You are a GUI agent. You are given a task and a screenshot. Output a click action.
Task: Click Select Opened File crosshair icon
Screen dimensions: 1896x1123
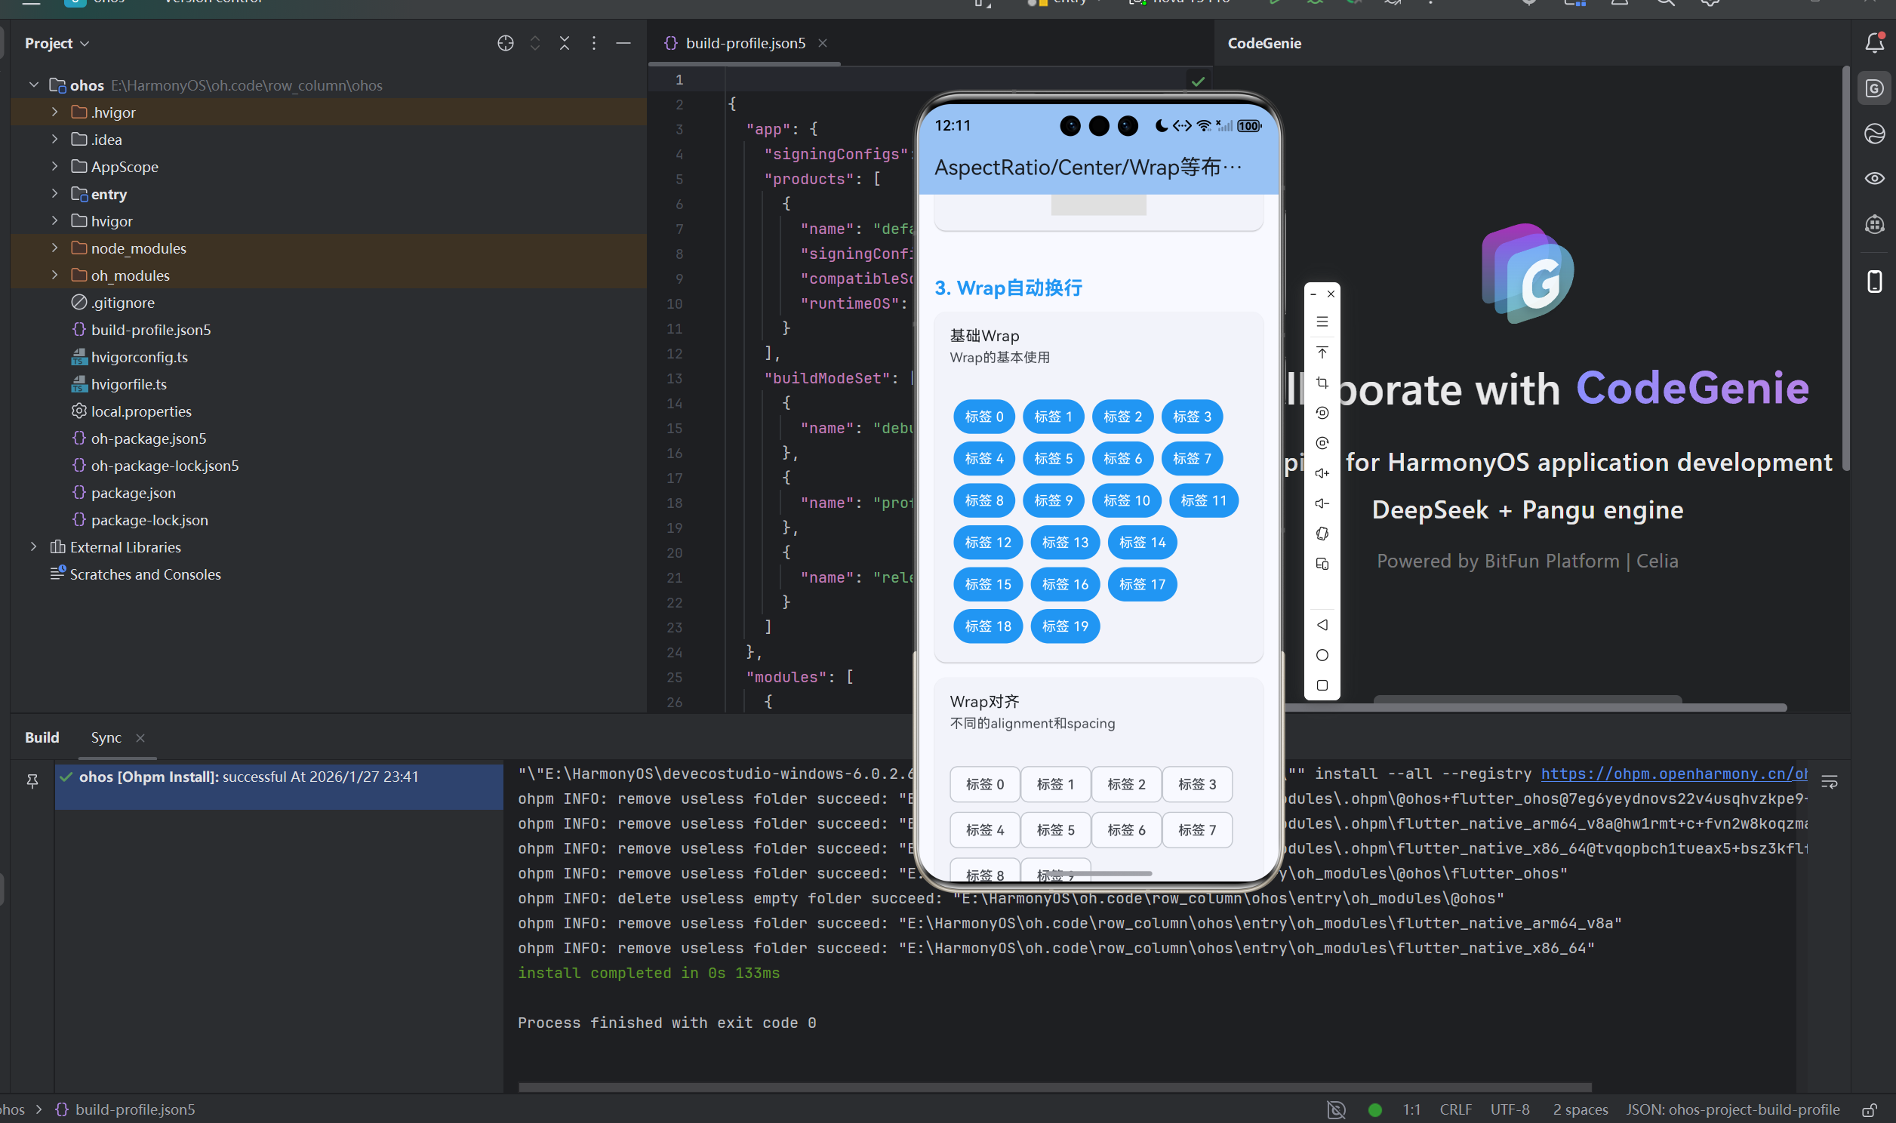coord(506,43)
